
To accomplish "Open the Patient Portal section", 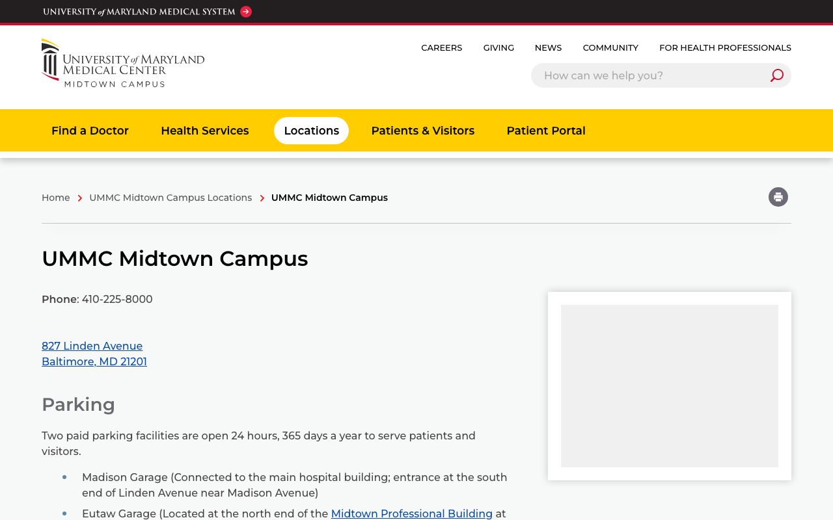I will pos(545,131).
